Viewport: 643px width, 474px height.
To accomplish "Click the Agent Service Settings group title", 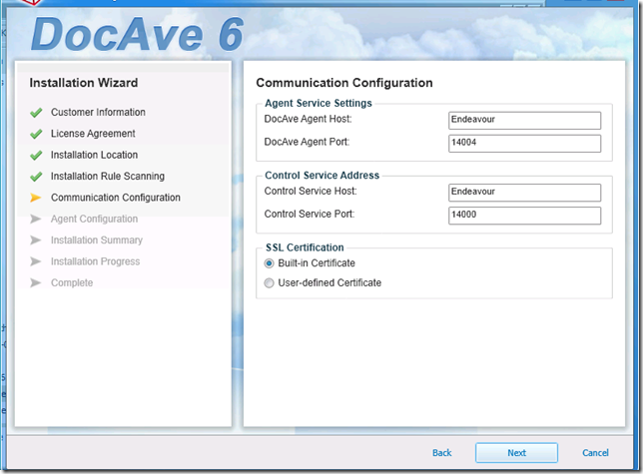I will coord(319,103).
